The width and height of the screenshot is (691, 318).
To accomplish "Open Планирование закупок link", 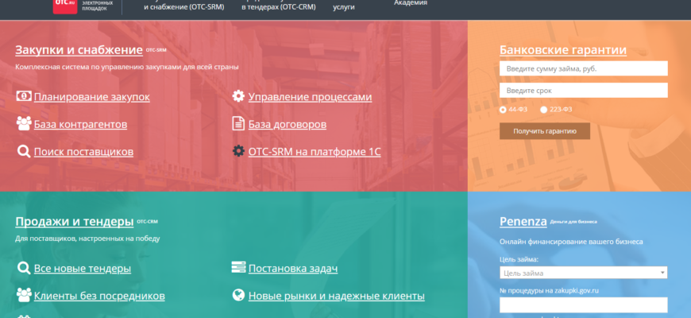I will point(91,97).
